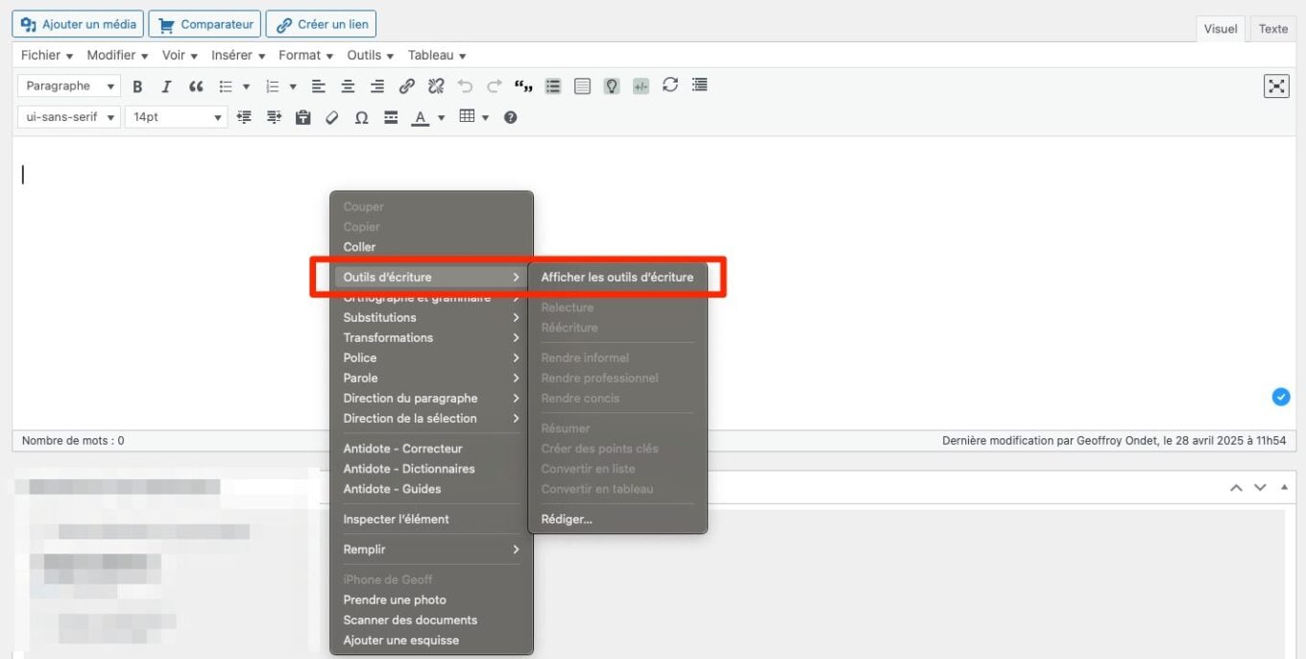Choose Antidote - Correcteur
The width and height of the screenshot is (1306, 659).
click(x=431, y=449)
